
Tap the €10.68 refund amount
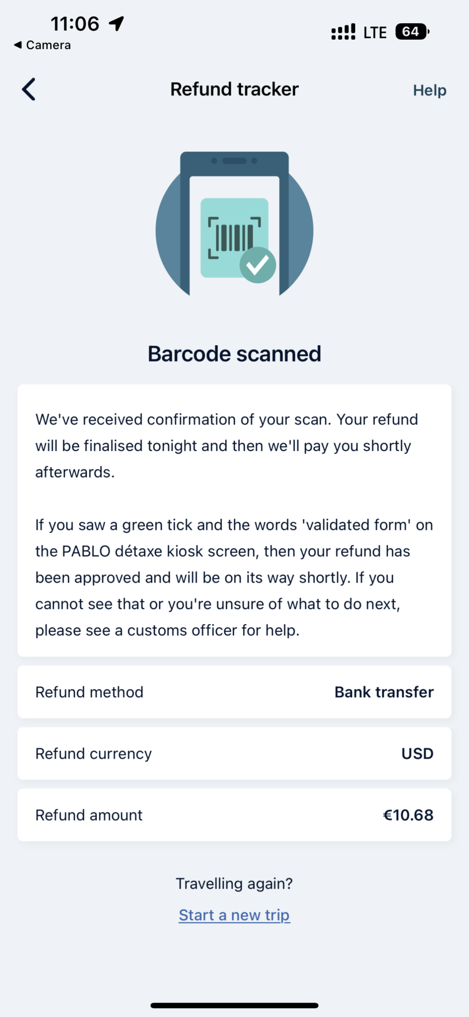coord(408,815)
